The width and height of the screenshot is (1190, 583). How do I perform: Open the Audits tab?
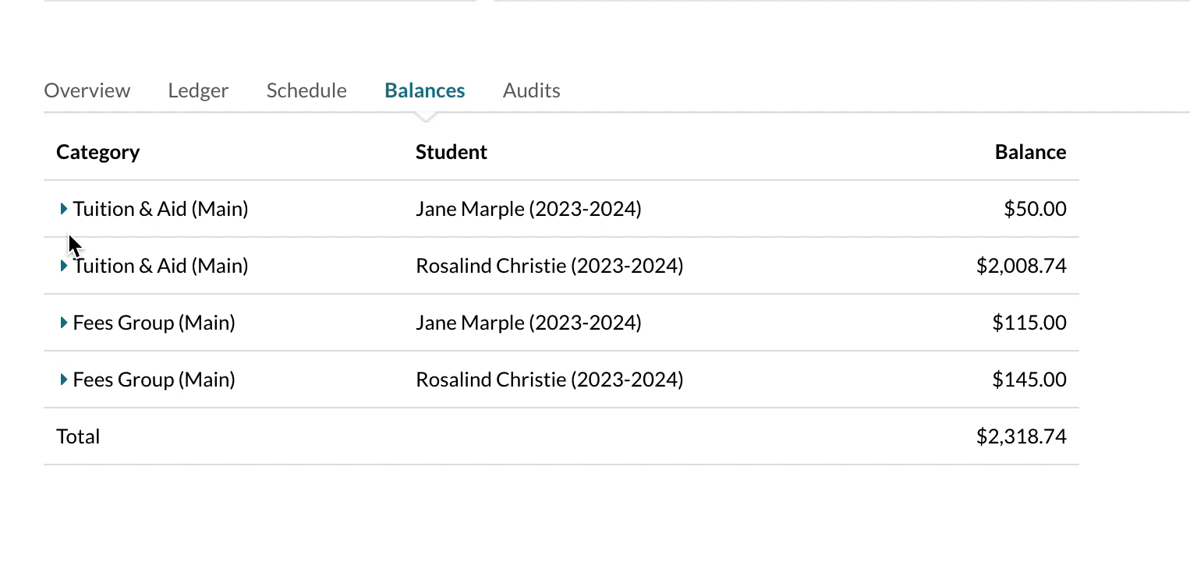[531, 90]
